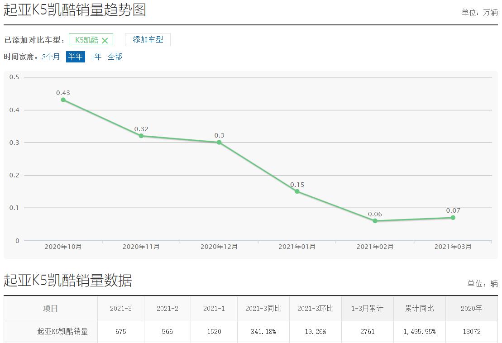Click the 566 sales cell
The width and height of the screenshot is (502, 343).
(x=167, y=332)
